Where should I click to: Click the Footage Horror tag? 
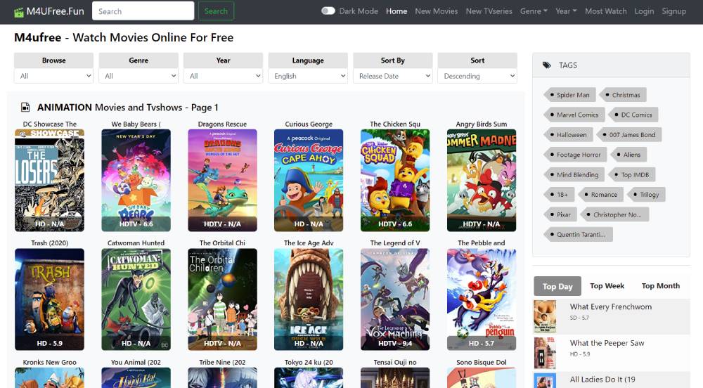(x=575, y=155)
